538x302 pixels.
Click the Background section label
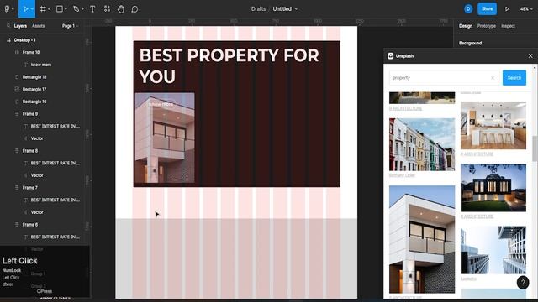471,43
